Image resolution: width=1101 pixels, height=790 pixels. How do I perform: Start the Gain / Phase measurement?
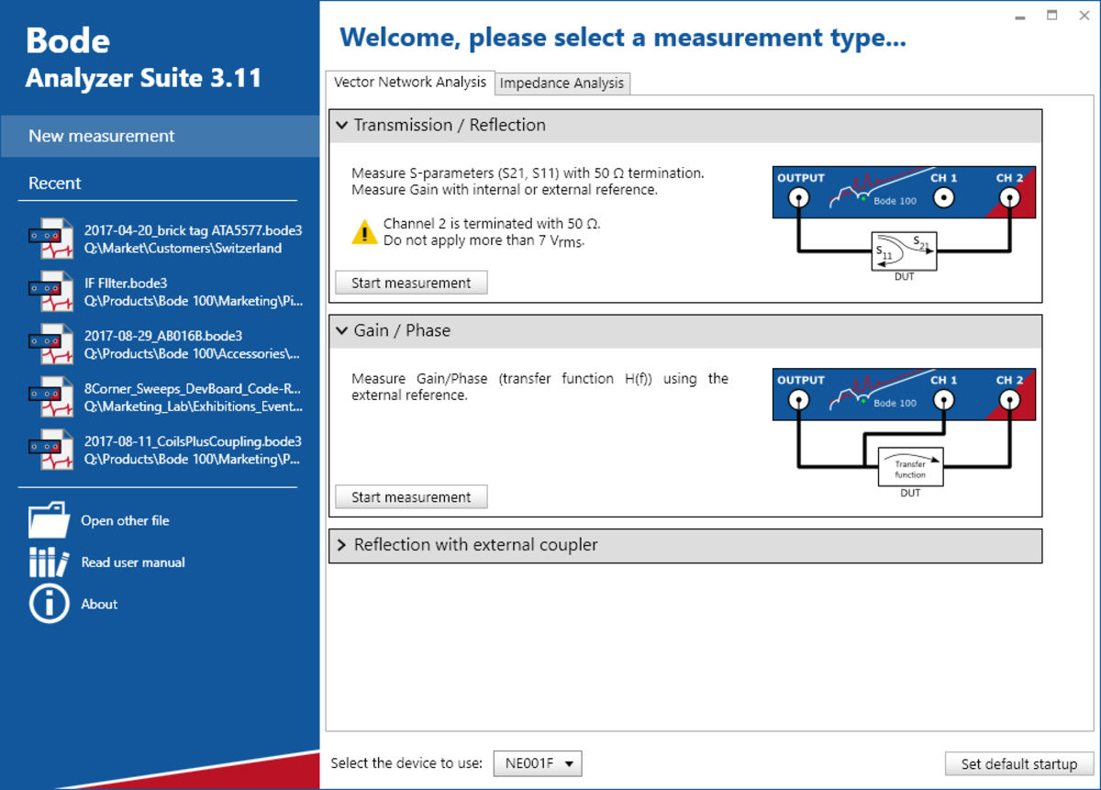point(411,496)
